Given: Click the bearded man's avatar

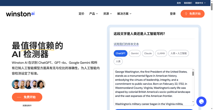Looking at the screenshot, I should (x=35, y=84).
